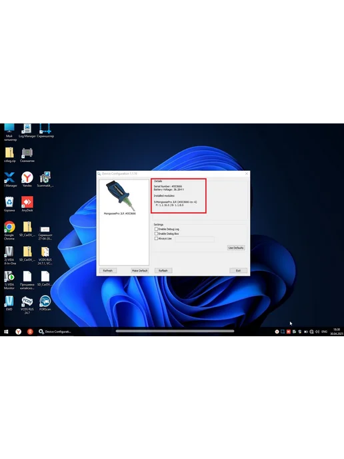The height and width of the screenshot is (459, 344).
Task: Click Refresh under the device list
Action: tap(107, 270)
